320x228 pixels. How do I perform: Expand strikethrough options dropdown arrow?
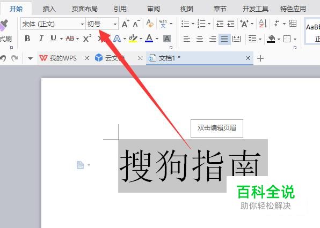pyautogui.click(x=77, y=39)
